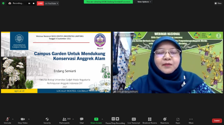
Task: Open the More options menu
Action: 191,120
